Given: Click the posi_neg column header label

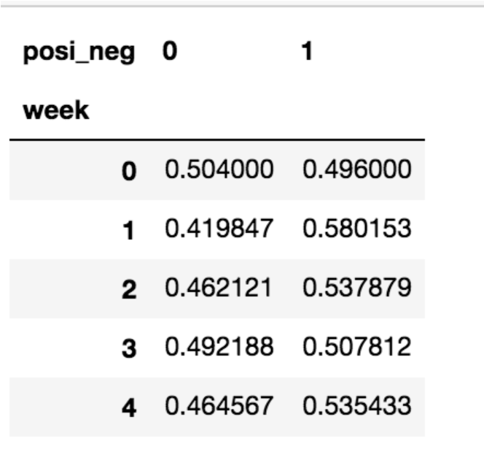Looking at the screenshot, I should pos(79,53).
